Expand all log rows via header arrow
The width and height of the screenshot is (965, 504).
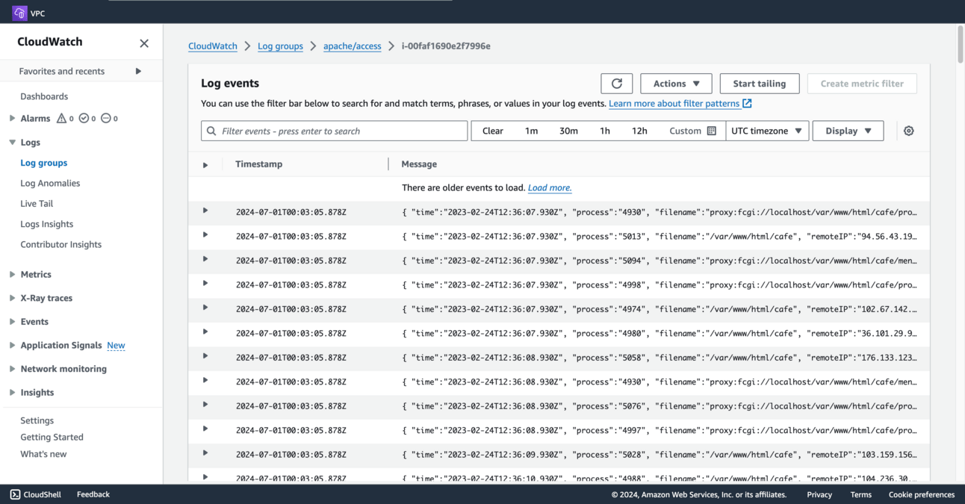tap(205, 164)
